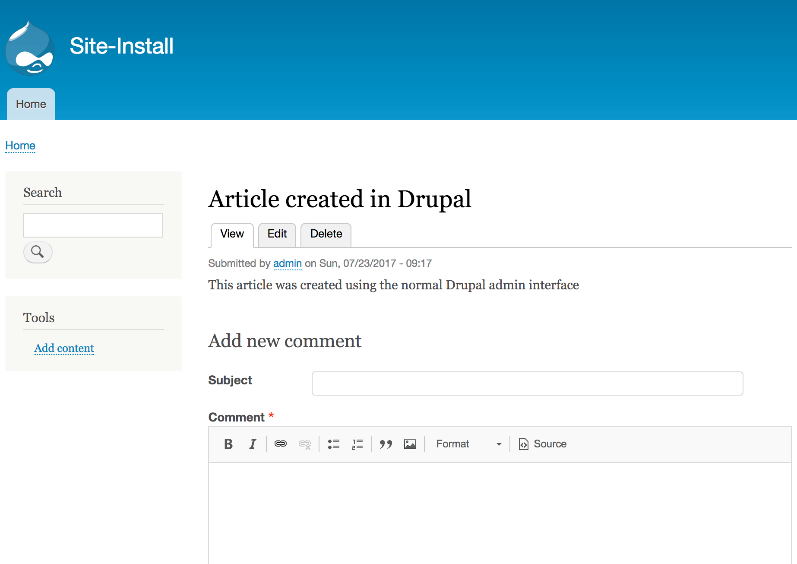The height and width of the screenshot is (564, 797).
Task: Expand the Format dropdown
Action: point(468,444)
